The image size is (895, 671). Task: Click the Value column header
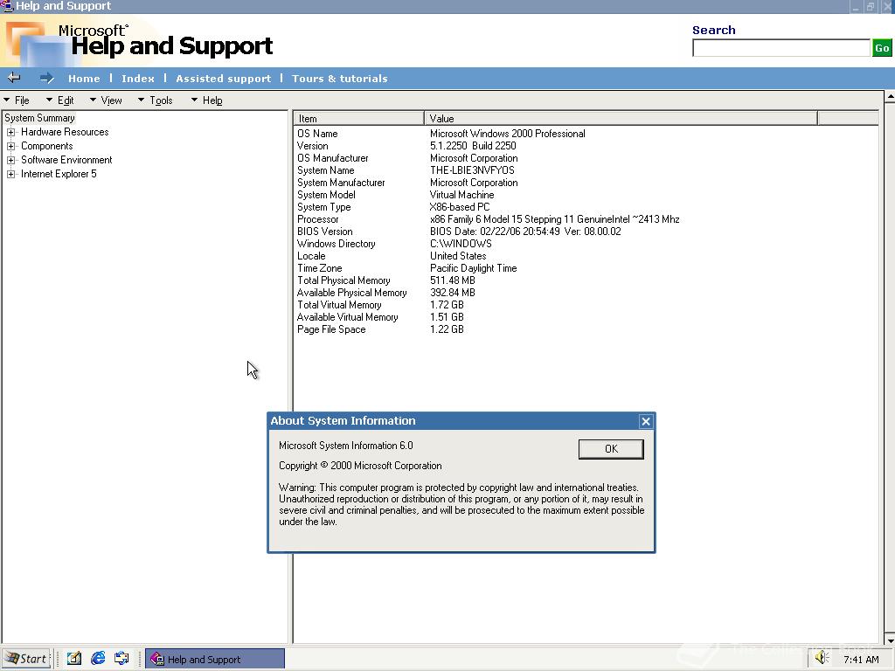tap(621, 119)
